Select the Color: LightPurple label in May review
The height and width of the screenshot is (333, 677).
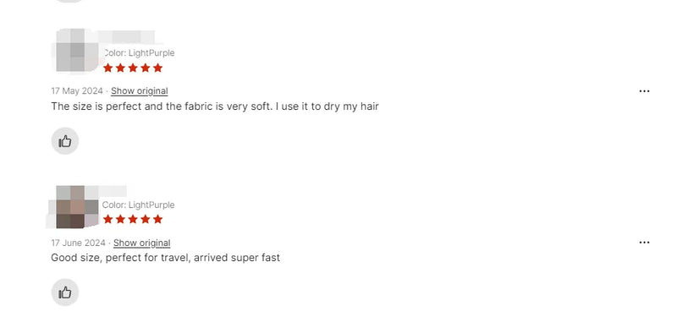(139, 53)
